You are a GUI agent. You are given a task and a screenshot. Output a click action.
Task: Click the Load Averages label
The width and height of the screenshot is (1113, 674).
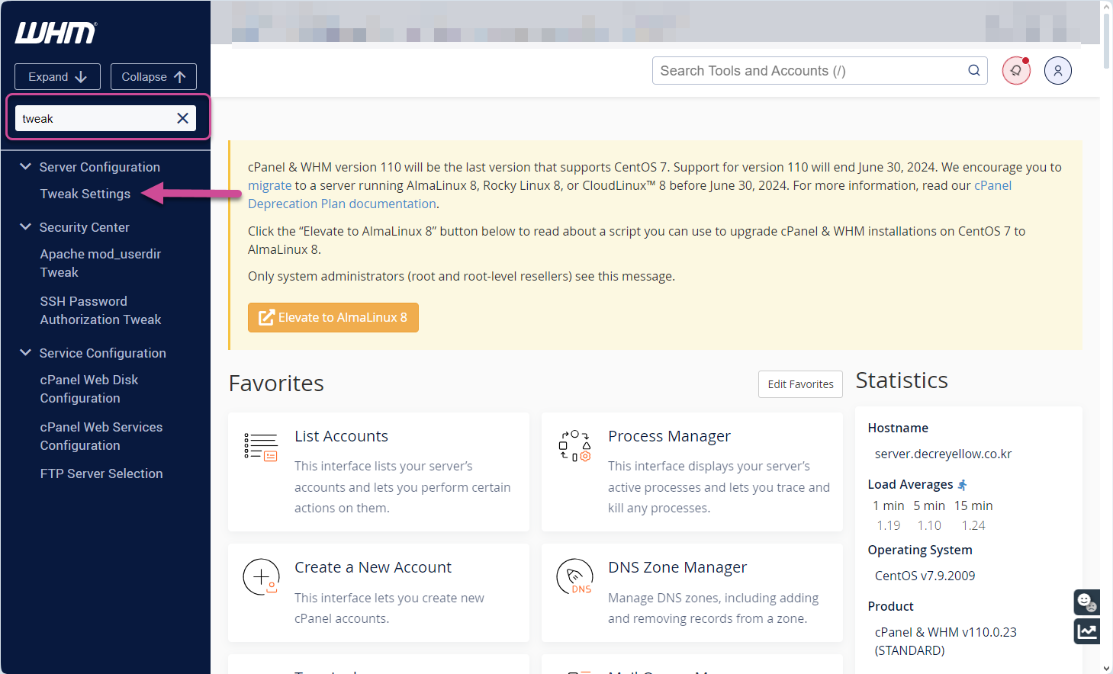click(910, 484)
